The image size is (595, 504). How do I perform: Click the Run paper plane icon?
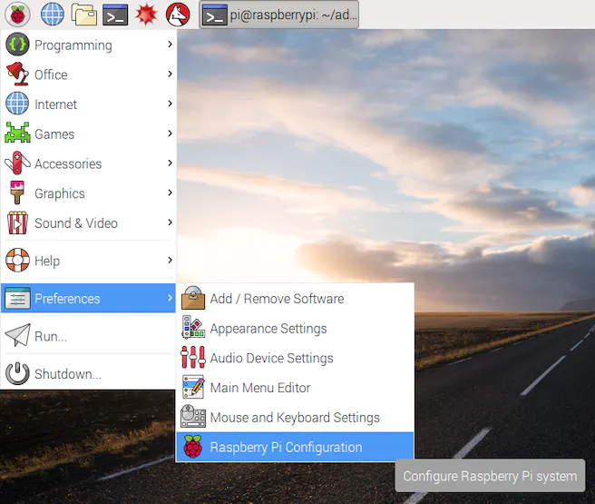[17, 335]
